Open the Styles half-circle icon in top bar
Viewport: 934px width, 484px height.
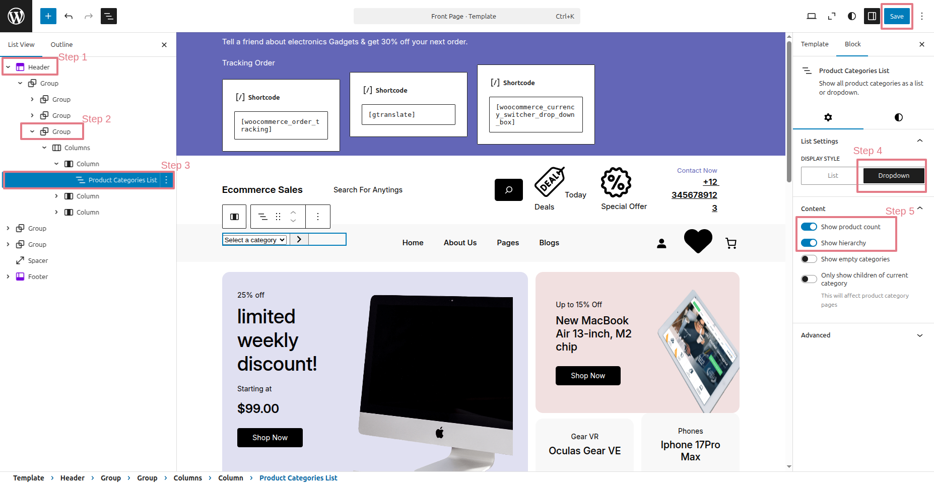coord(852,16)
